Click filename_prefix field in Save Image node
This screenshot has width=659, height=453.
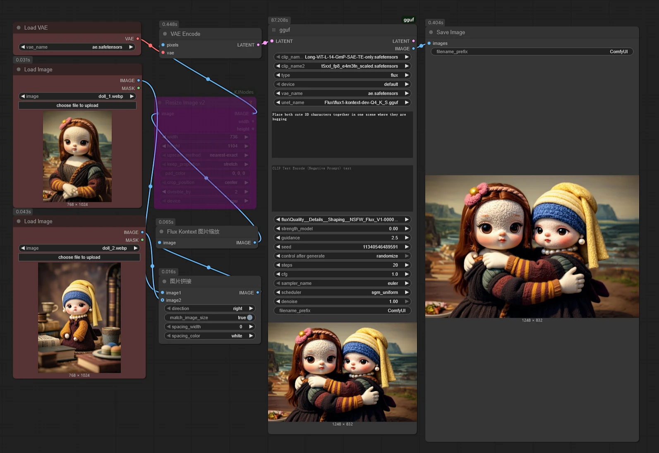tap(532, 52)
